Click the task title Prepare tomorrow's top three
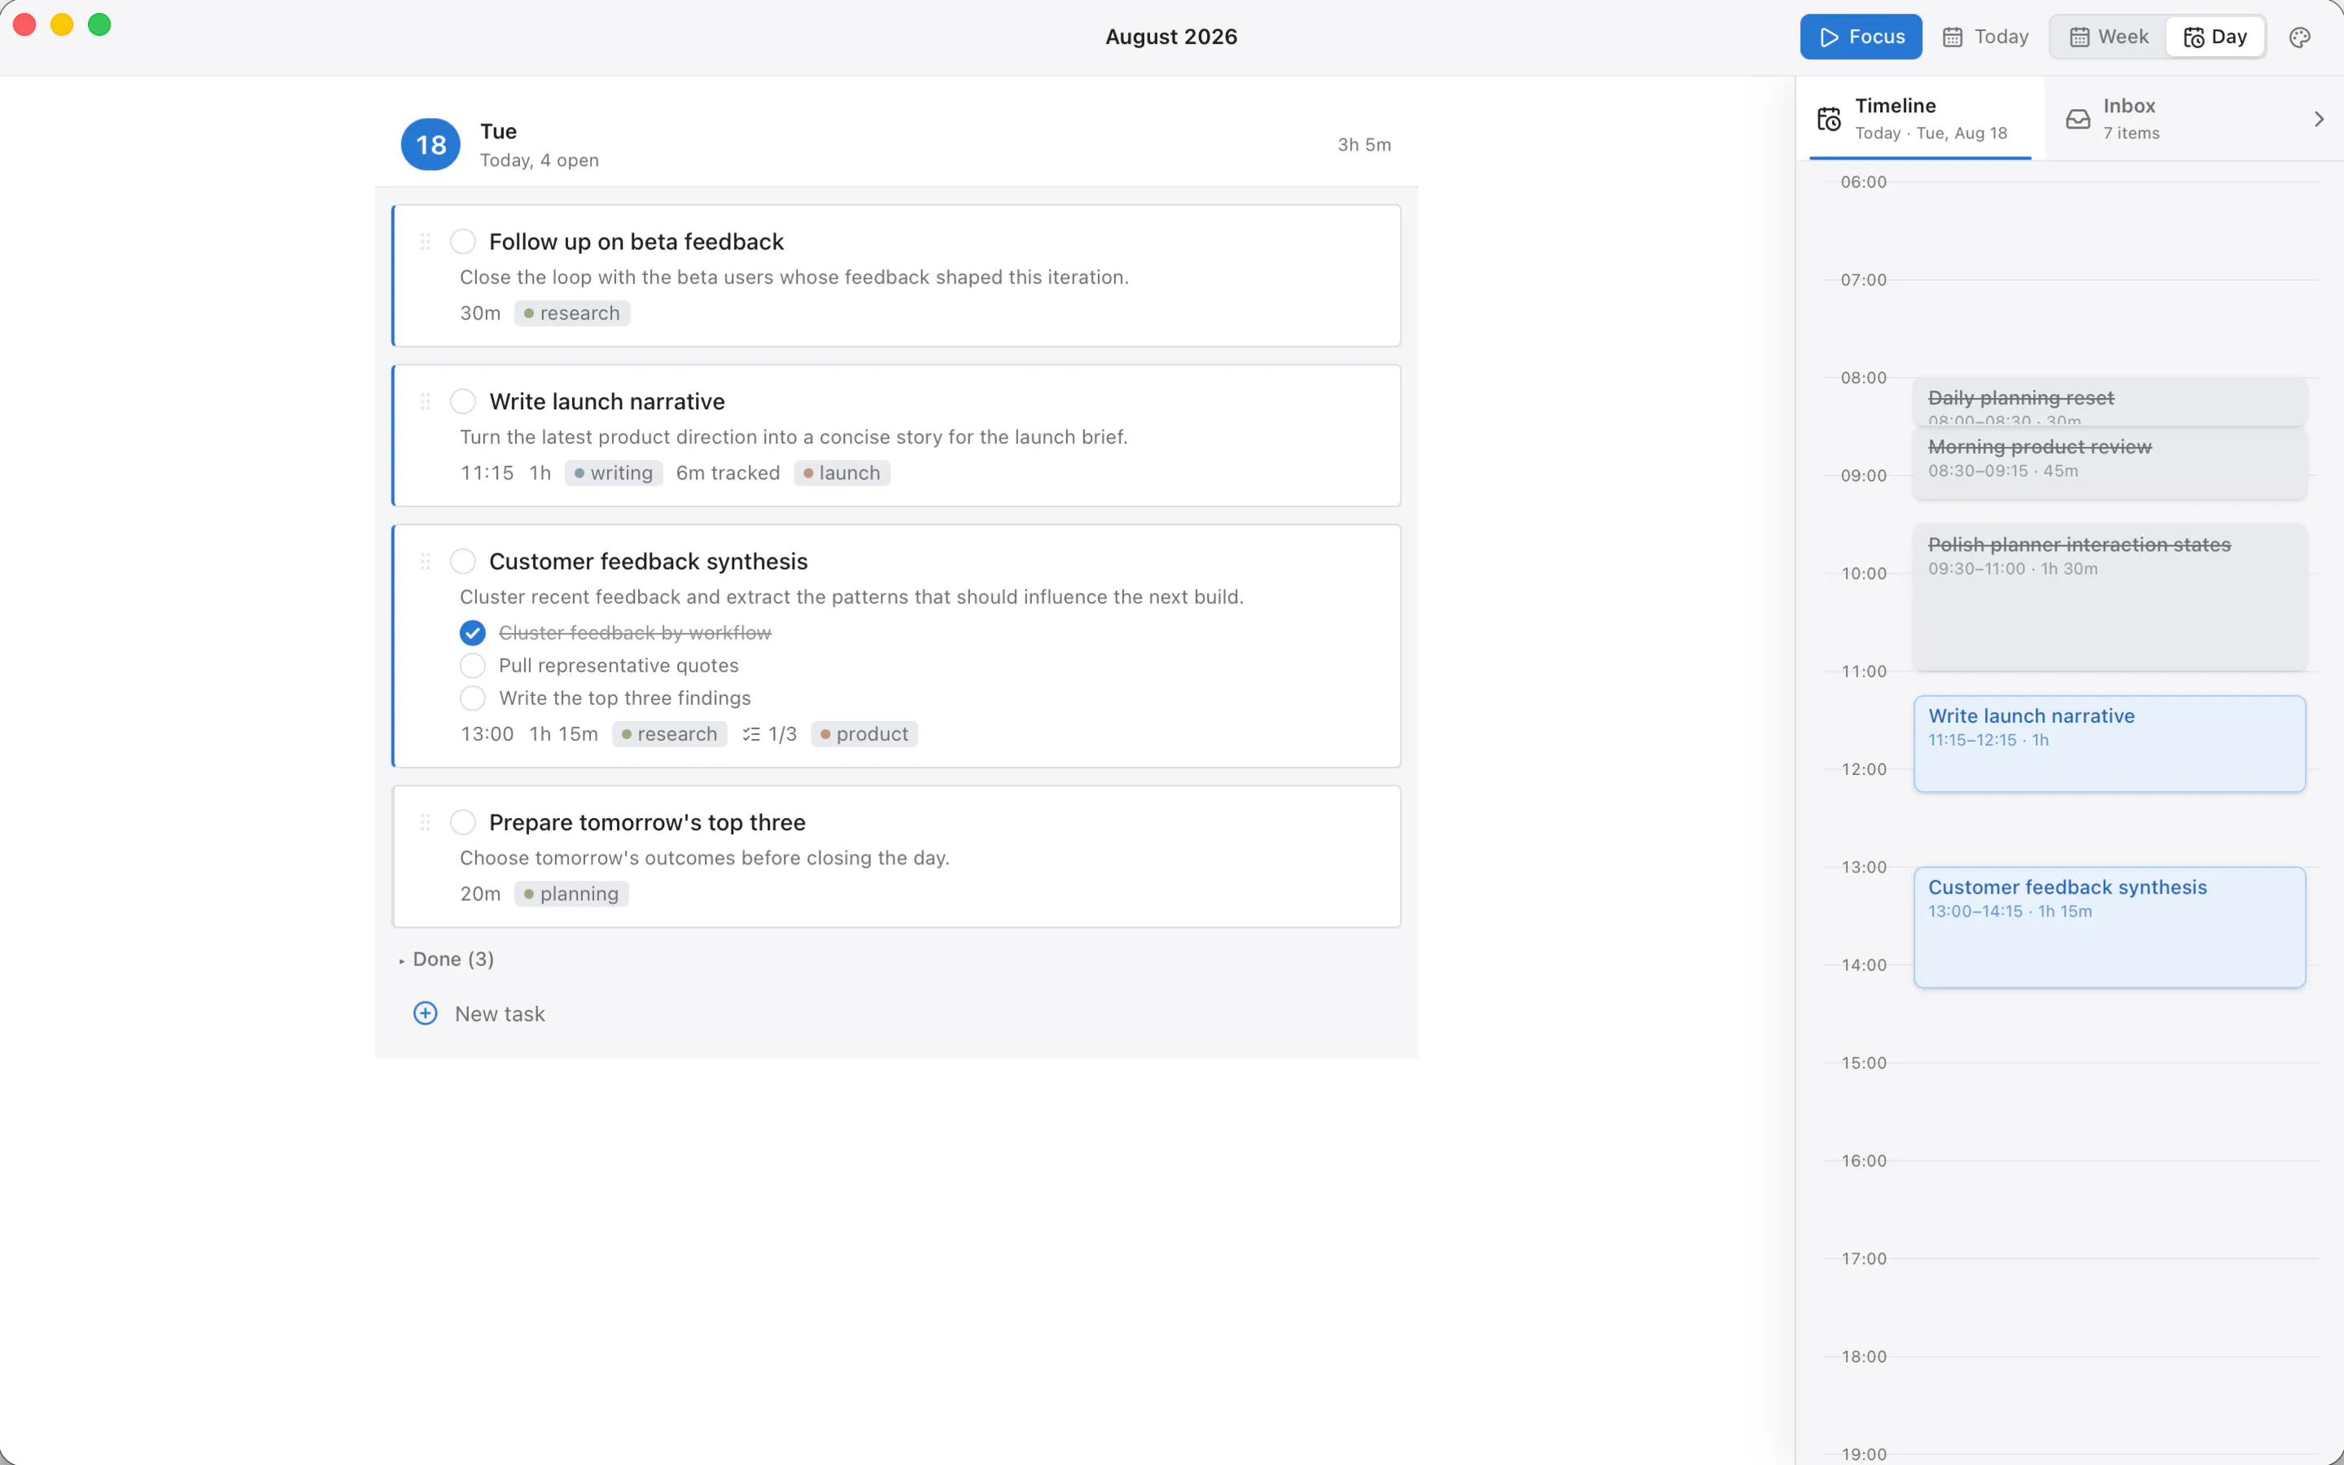This screenshot has height=1465, width=2344. (647, 823)
